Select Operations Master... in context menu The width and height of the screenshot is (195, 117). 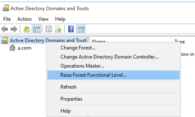coord(114,66)
